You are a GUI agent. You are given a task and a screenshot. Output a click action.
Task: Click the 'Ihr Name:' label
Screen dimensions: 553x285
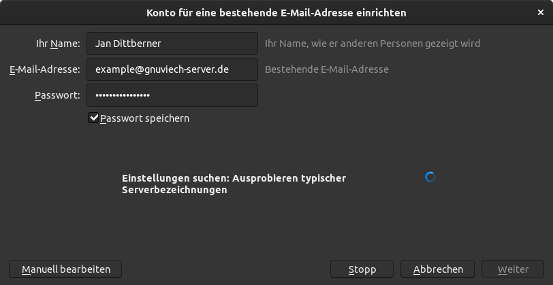(x=58, y=44)
